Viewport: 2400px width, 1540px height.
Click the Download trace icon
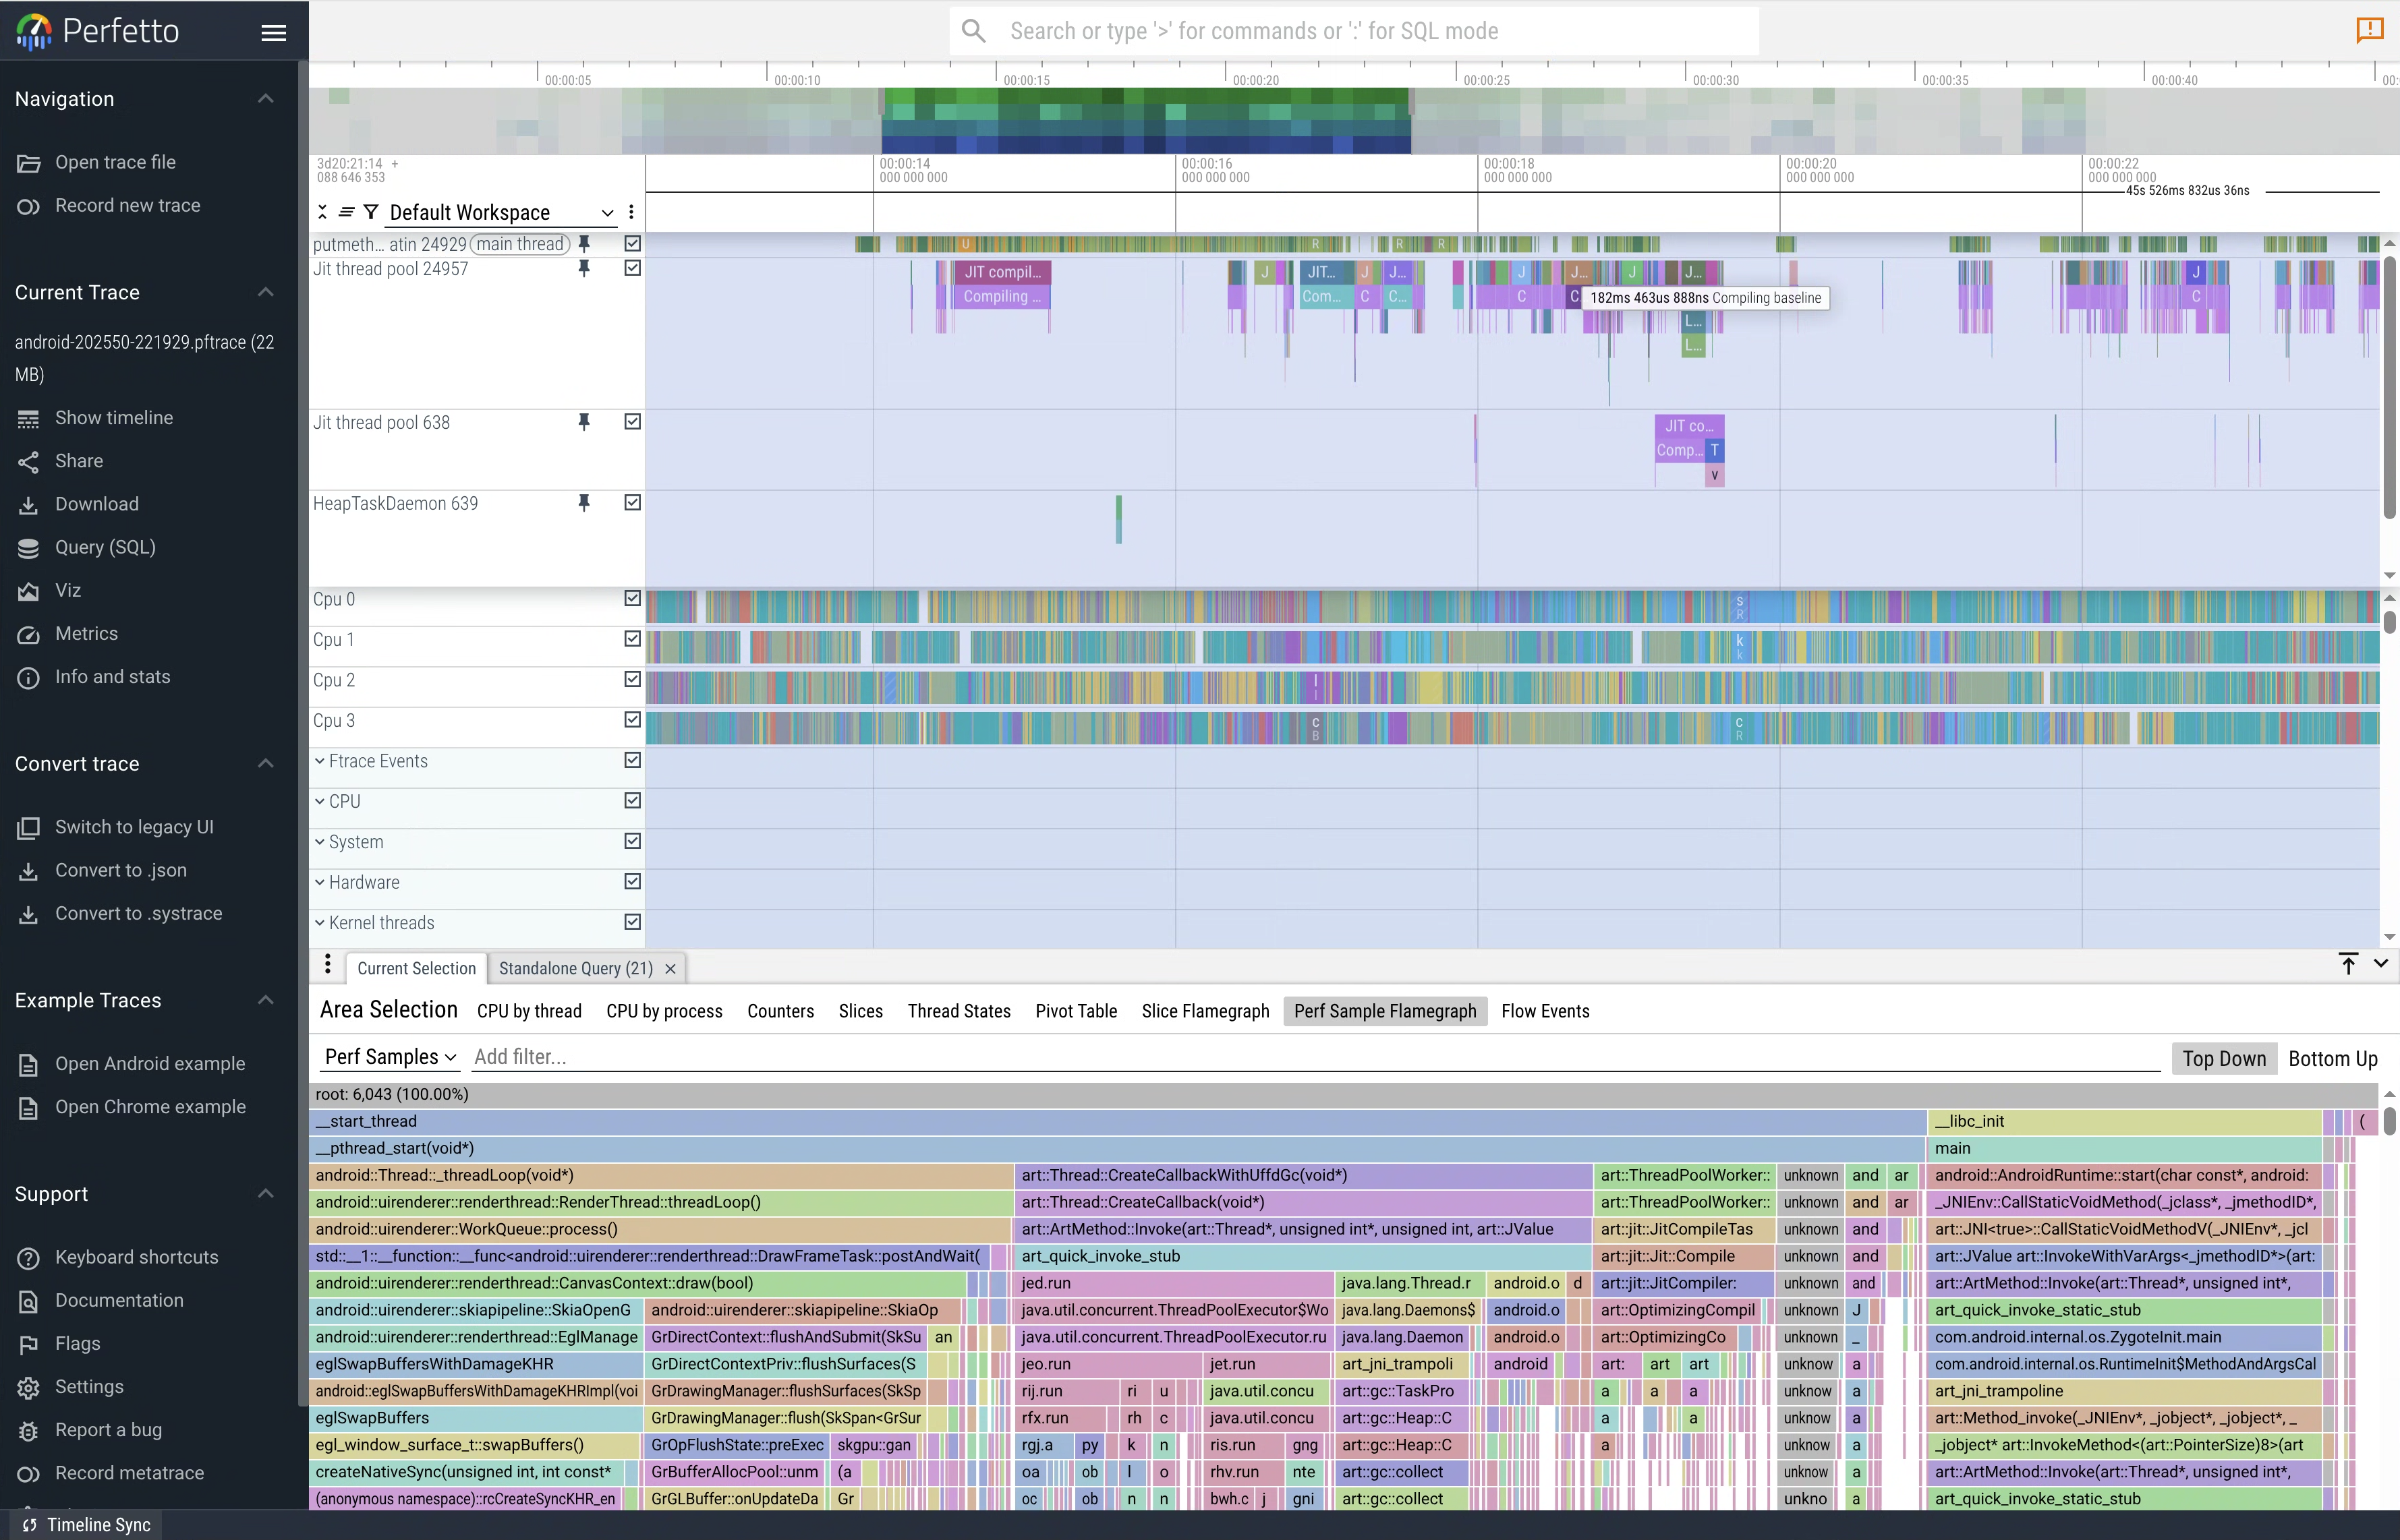28,504
